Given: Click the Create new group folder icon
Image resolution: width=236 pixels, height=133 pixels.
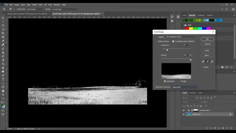Looking at the screenshot, I should 223,128.
